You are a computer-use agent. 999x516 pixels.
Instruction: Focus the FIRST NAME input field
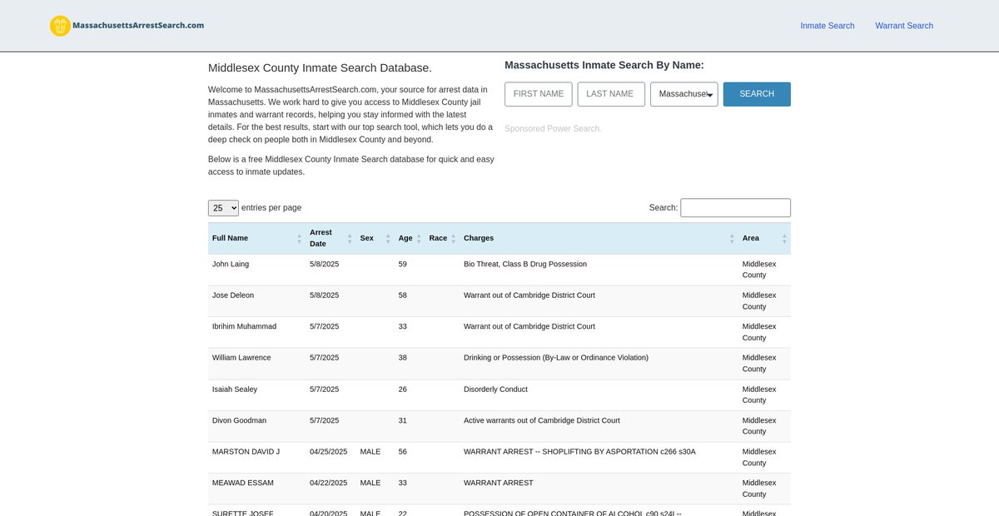539,94
